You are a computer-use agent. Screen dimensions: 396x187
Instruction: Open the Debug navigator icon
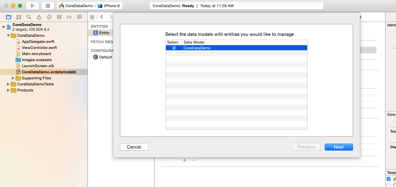[x=59, y=17]
